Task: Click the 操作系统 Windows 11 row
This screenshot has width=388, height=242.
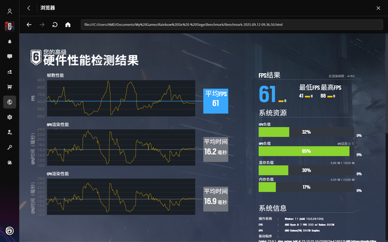Action: point(291,219)
